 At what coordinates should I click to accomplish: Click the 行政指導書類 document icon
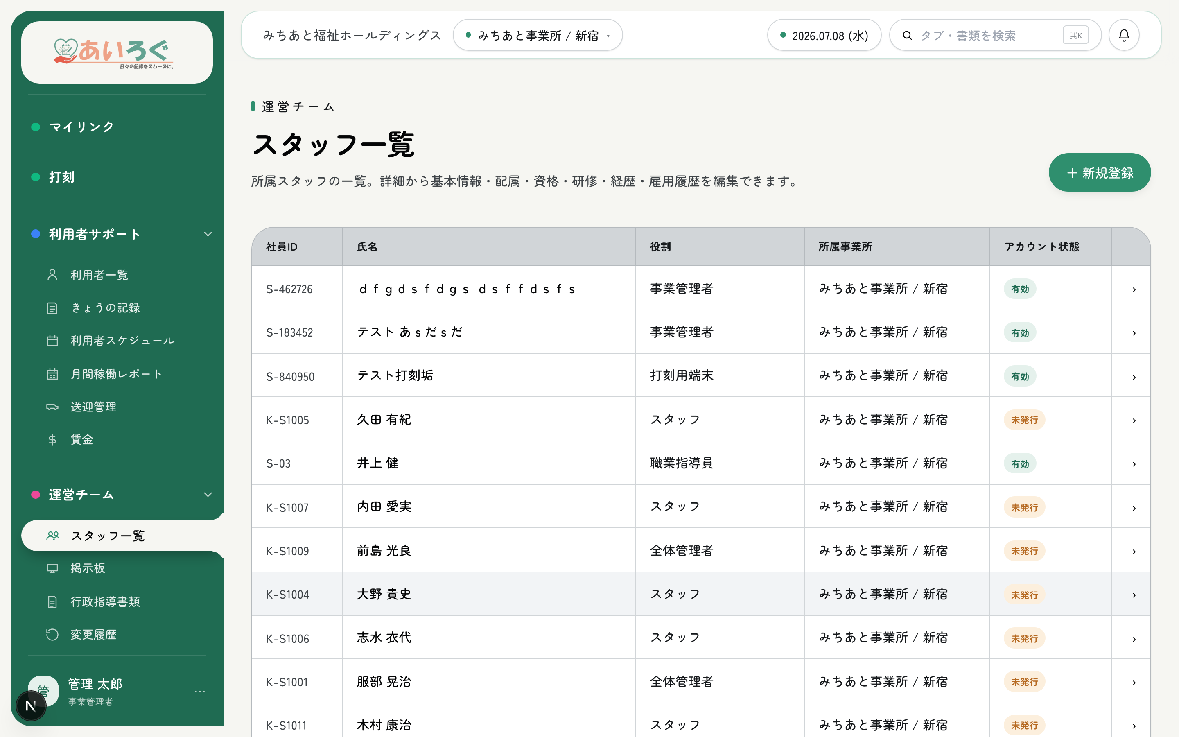52,601
